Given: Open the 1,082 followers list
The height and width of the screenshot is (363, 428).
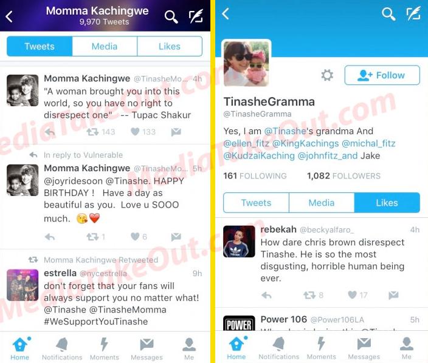Looking at the screenshot, I should [x=343, y=176].
